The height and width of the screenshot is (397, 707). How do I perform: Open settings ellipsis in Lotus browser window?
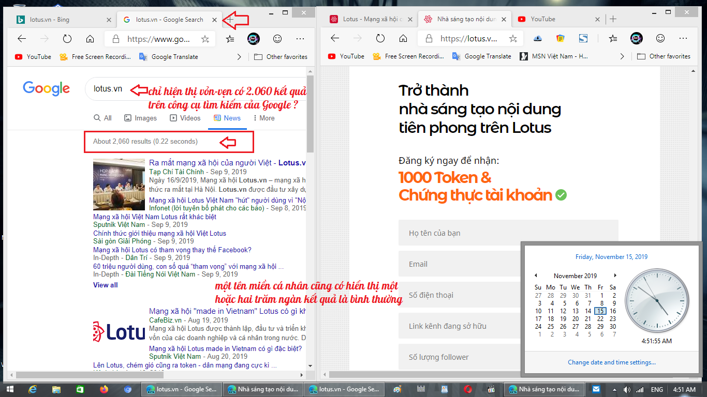683,38
